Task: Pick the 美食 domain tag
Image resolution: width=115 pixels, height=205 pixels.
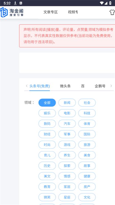Action: point(87,155)
